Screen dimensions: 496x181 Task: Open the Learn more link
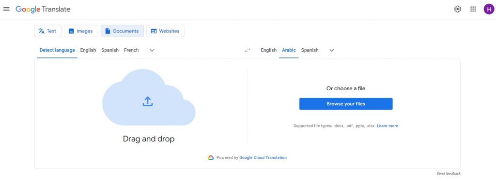click(387, 126)
